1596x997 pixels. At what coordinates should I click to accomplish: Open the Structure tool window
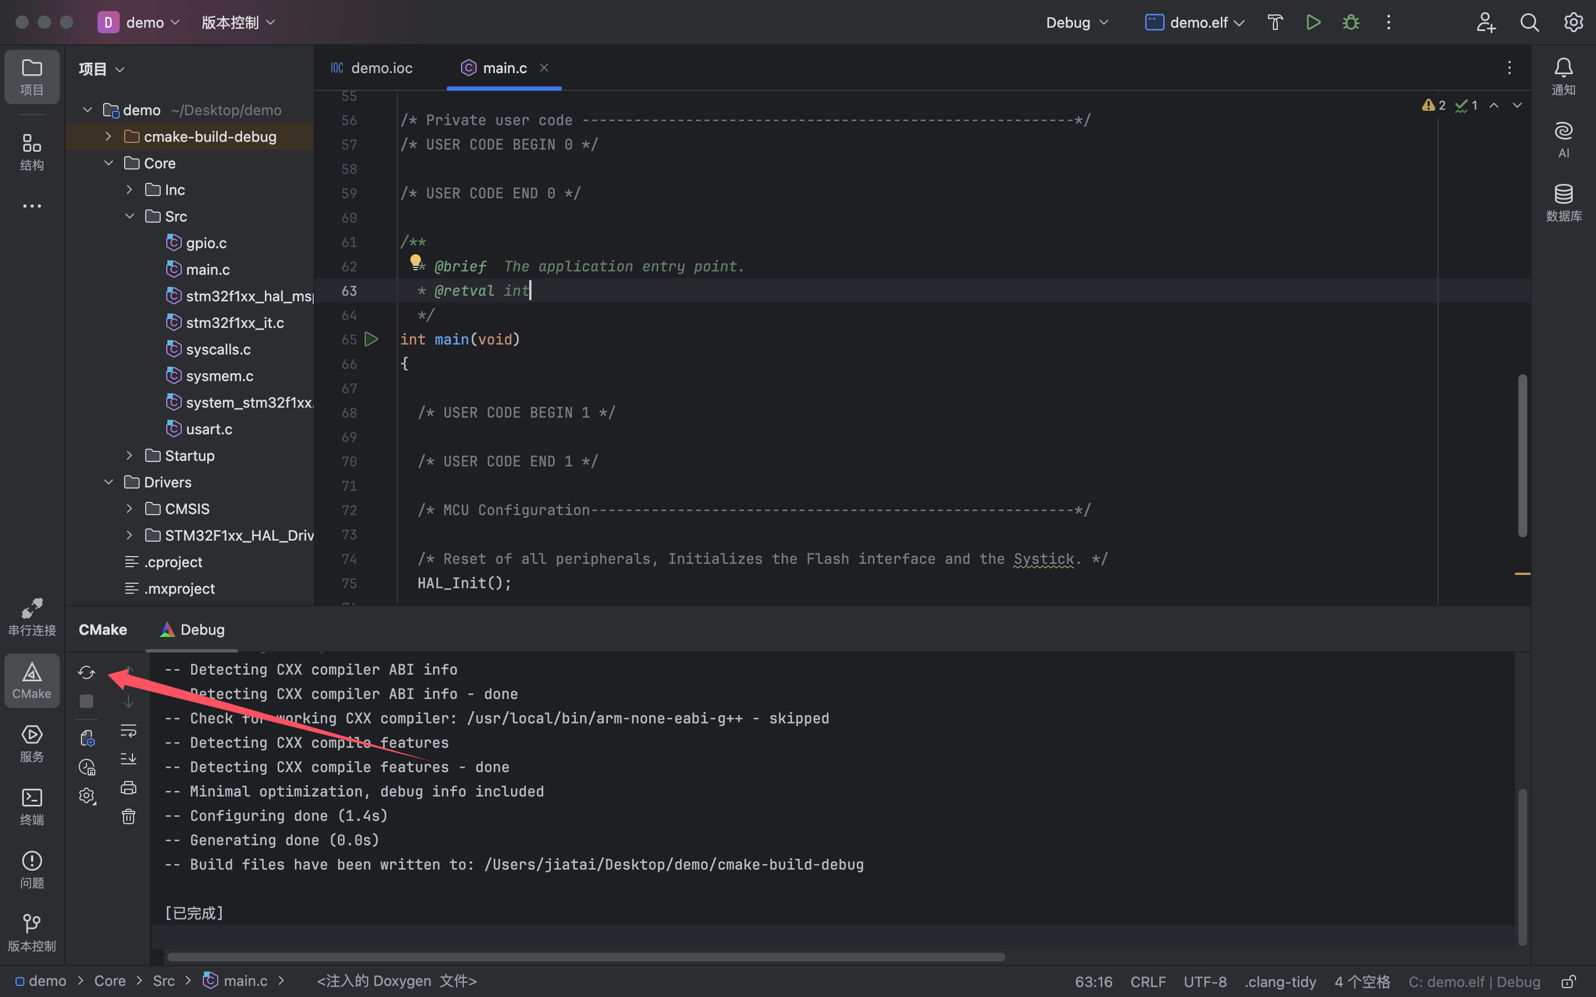point(32,152)
